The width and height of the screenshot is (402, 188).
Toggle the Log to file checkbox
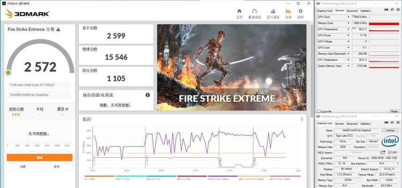click(x=319, y=111)
